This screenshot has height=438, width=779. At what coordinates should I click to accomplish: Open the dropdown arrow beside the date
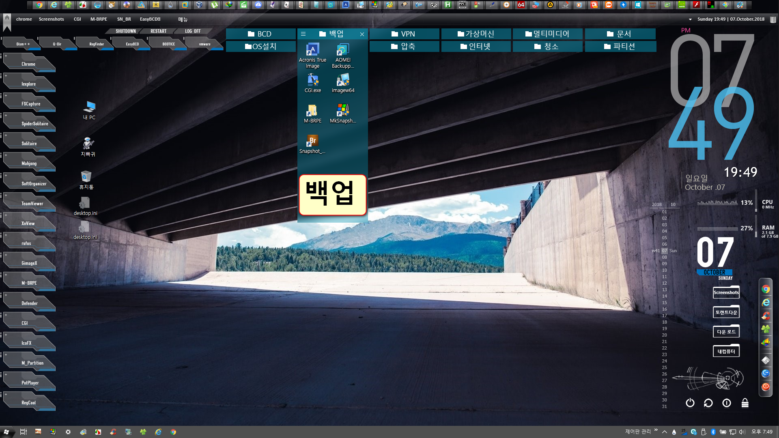[x=690, y=19]
